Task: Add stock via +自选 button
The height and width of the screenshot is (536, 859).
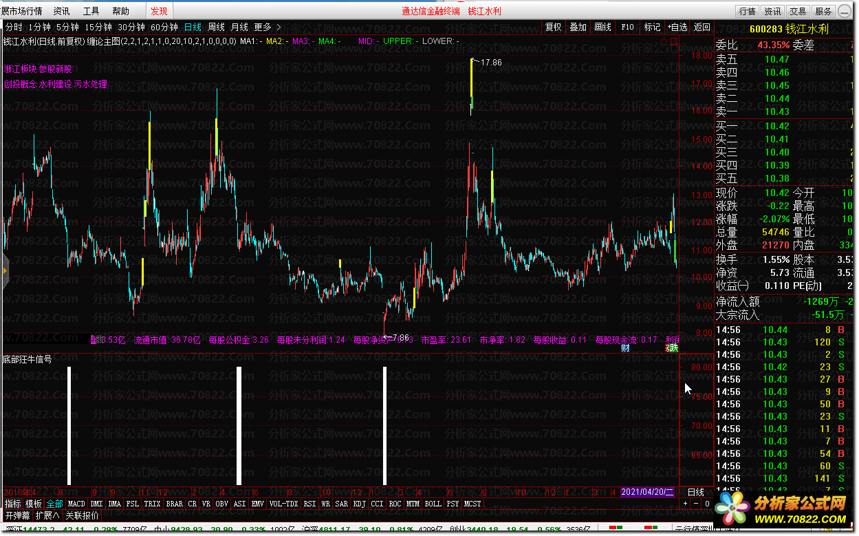Action: [677, 27]
